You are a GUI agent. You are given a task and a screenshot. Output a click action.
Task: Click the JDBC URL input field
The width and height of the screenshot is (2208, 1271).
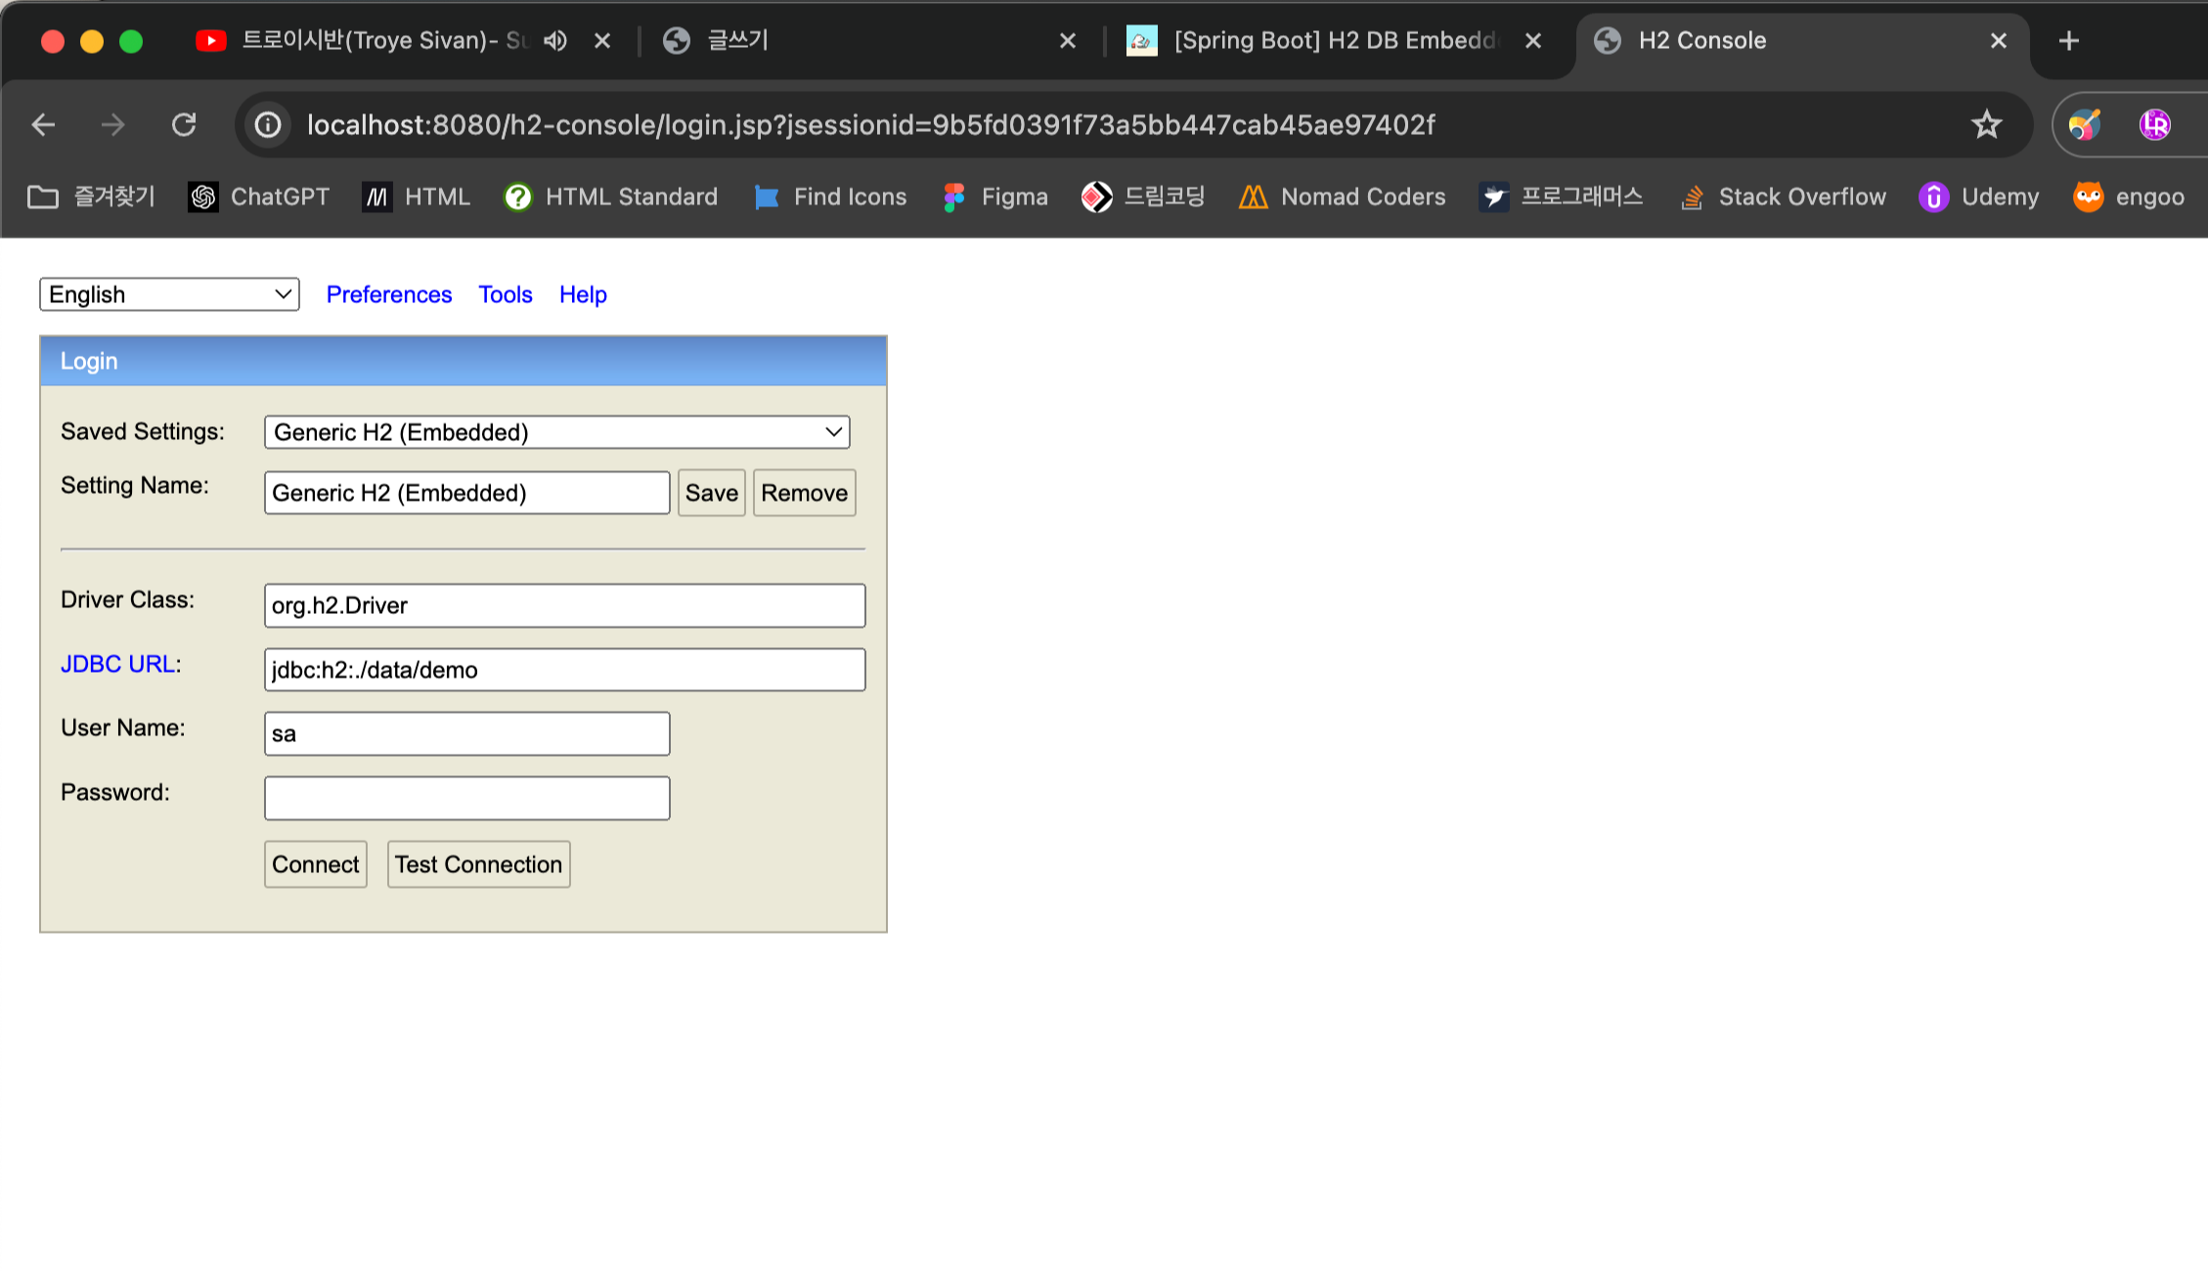click(564, 670)
